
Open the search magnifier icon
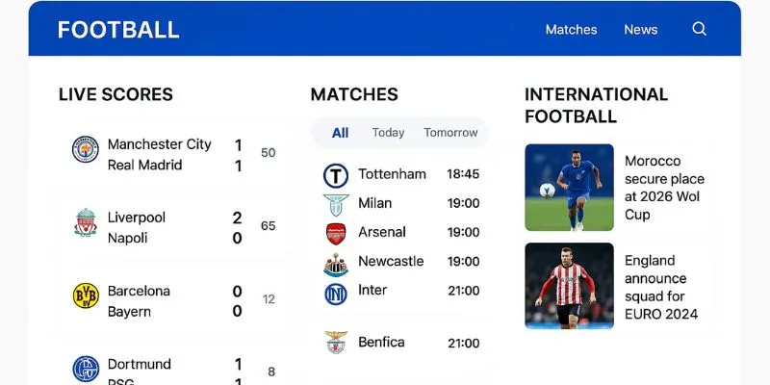(700, 29)
